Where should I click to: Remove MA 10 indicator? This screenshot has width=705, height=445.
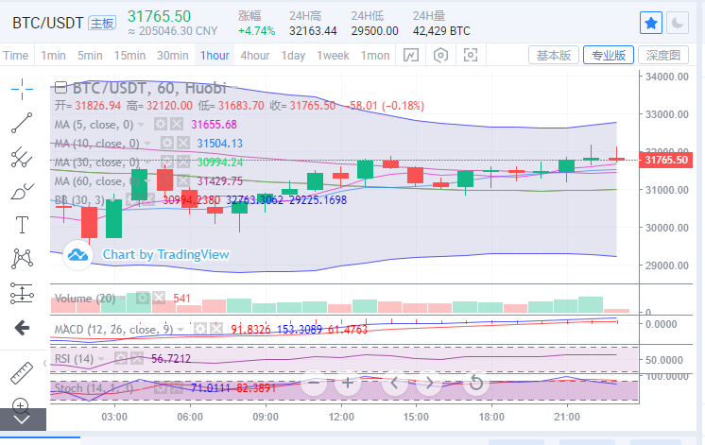pos(183,143)
